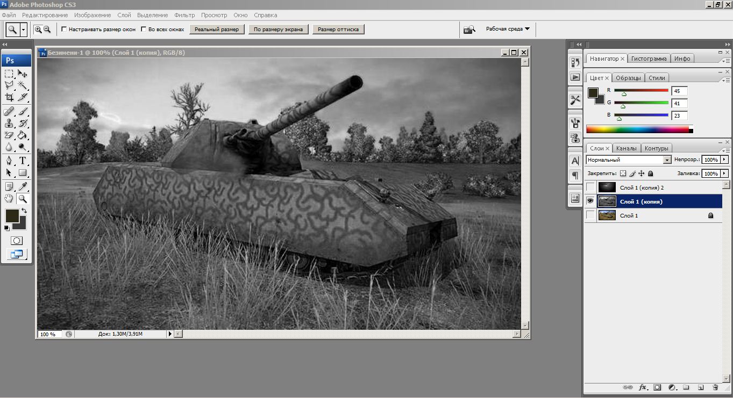Screen dimensions: 733x398
Task: Switch to the 'Образцы' tab
Action: (x=628, y=78)
